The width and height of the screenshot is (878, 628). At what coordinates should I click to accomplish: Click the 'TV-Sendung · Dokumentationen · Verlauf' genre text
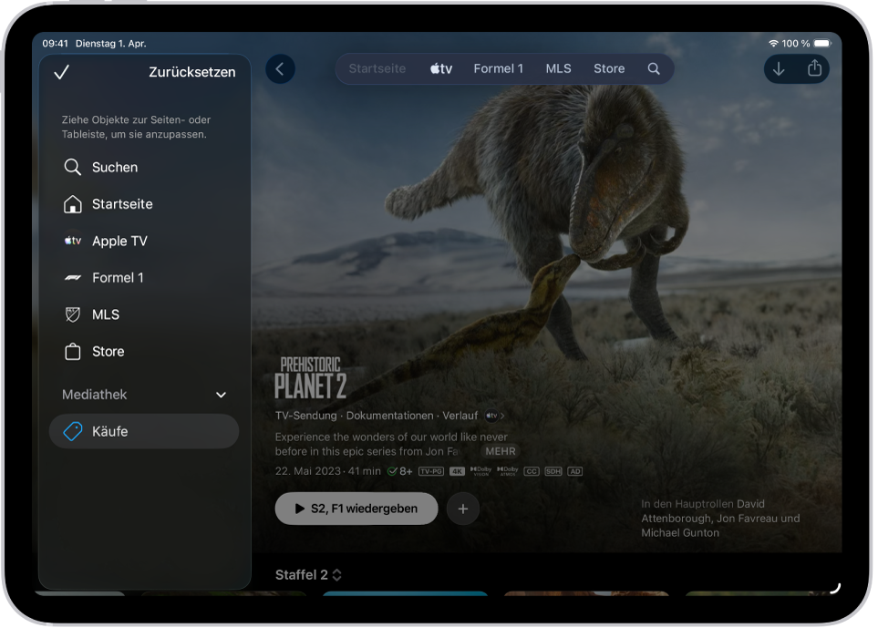click(x=377, y=416)
